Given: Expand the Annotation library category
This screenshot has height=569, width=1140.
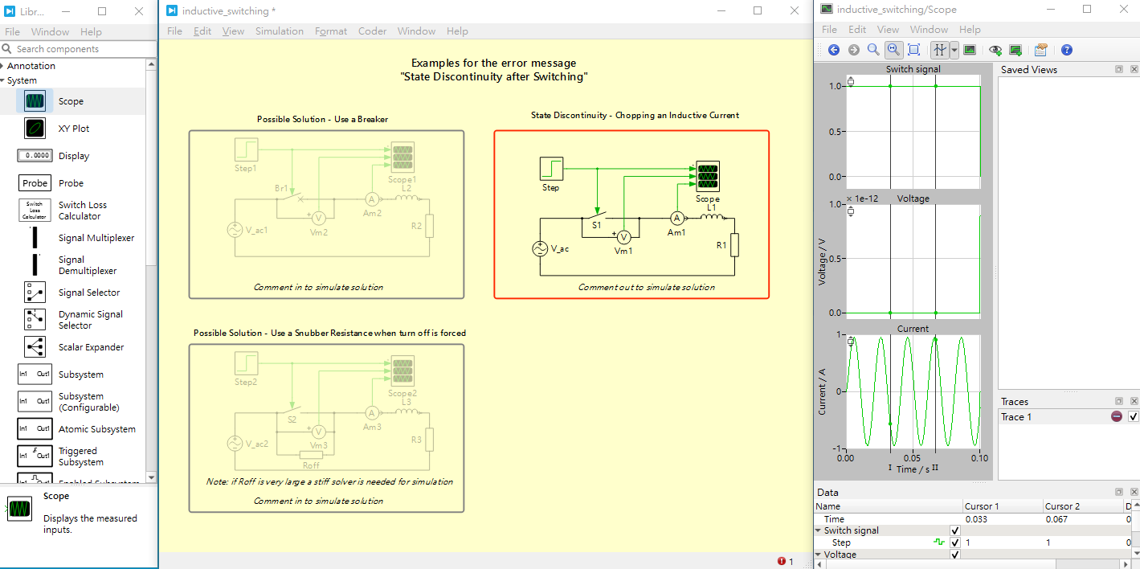Looking at the screenshot, I should pos(3,66).
